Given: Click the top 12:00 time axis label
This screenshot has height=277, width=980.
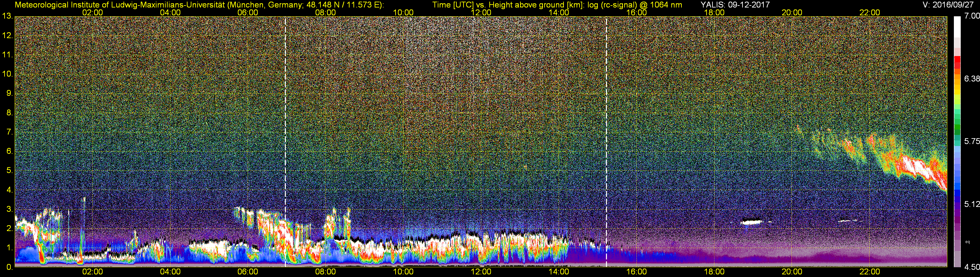Looking at the screenshot, I should pos(481,12).
